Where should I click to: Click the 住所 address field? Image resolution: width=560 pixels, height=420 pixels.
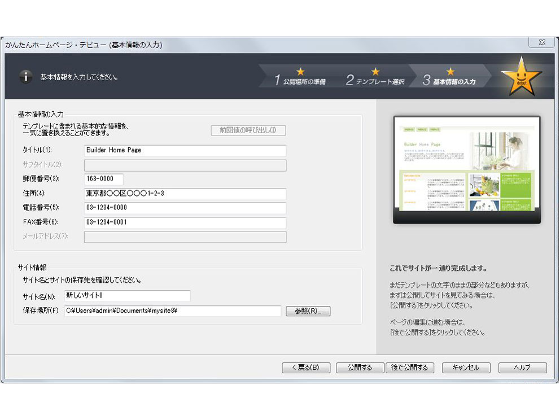pyautogui.click(x=185, y=194)
